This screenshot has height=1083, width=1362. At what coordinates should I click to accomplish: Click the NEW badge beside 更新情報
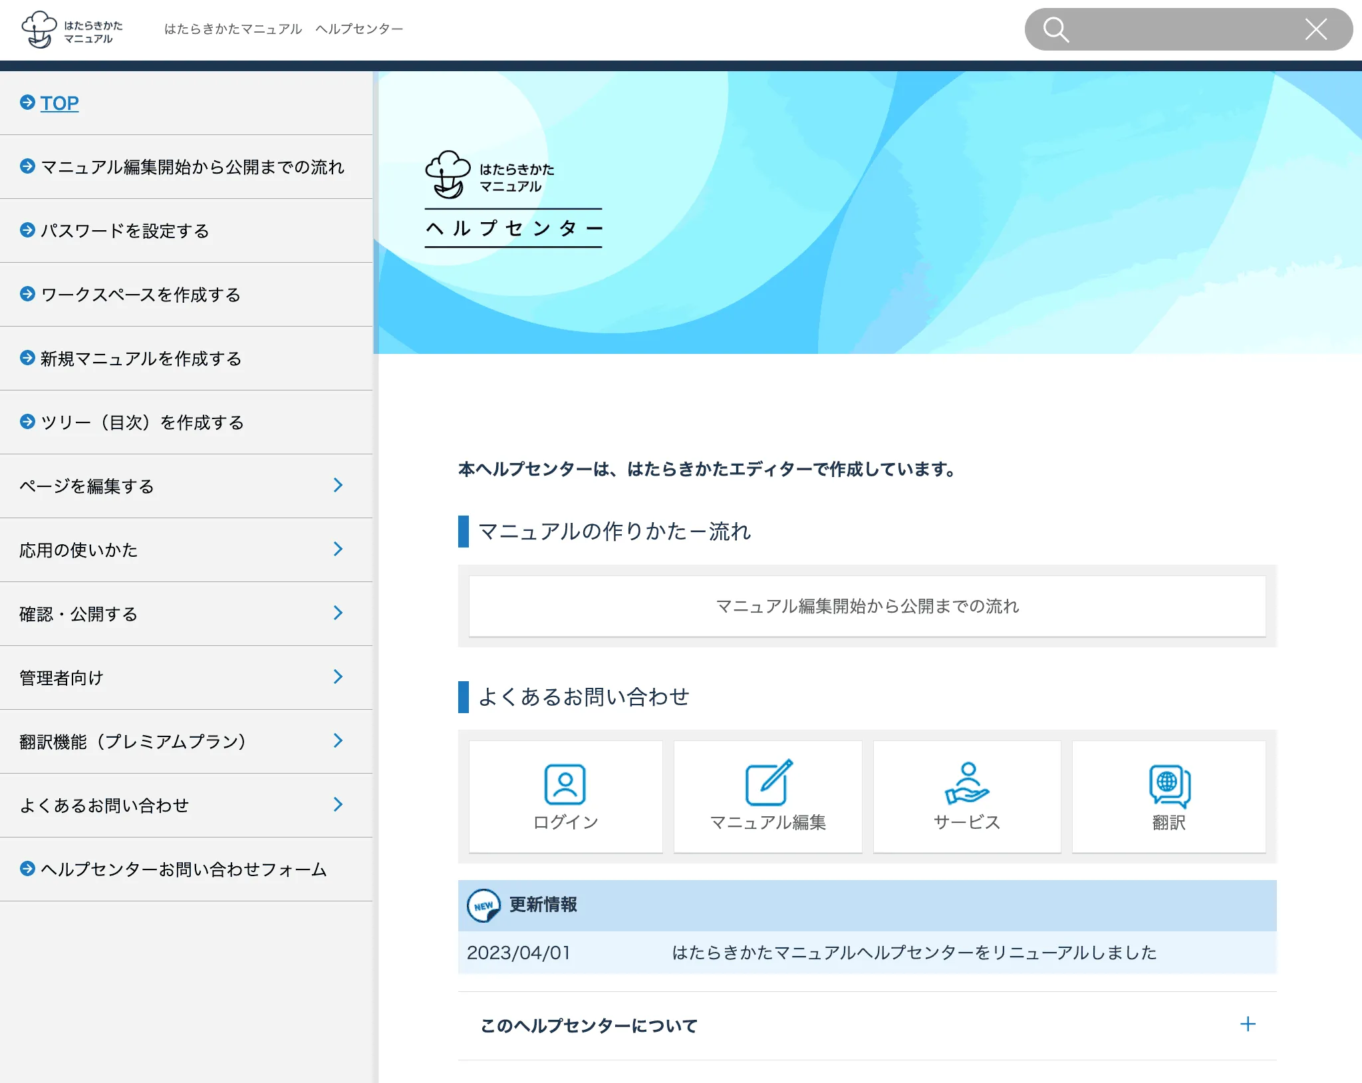click(x=483, y=905)
